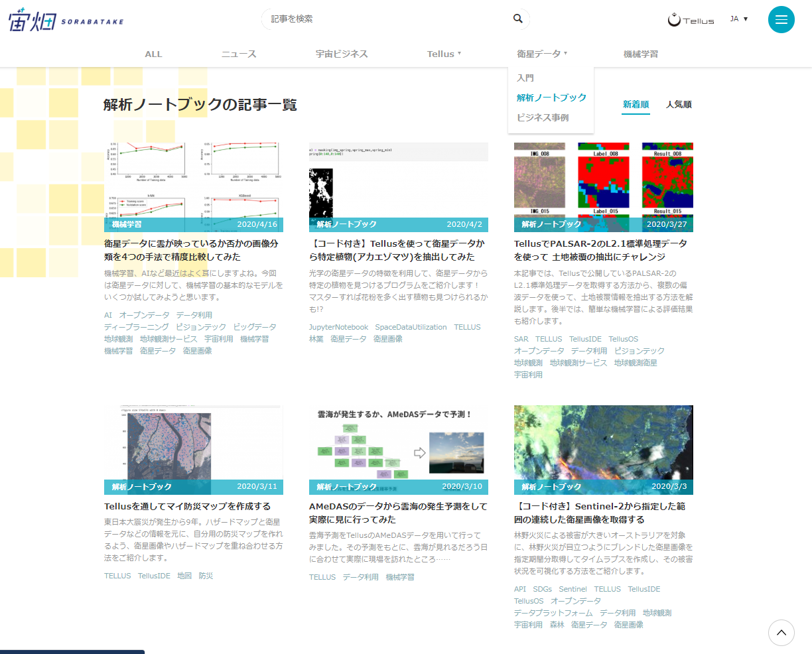Click the 2020/3/27 date text
The width and height of the screenshot is (812, 654).
[x=667, y=225]
